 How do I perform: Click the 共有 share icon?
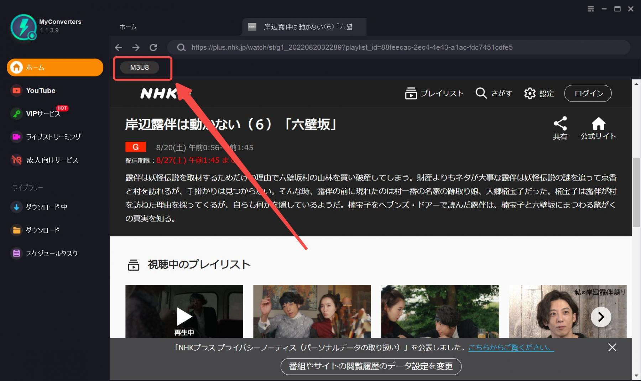click(x=560, y=128)
